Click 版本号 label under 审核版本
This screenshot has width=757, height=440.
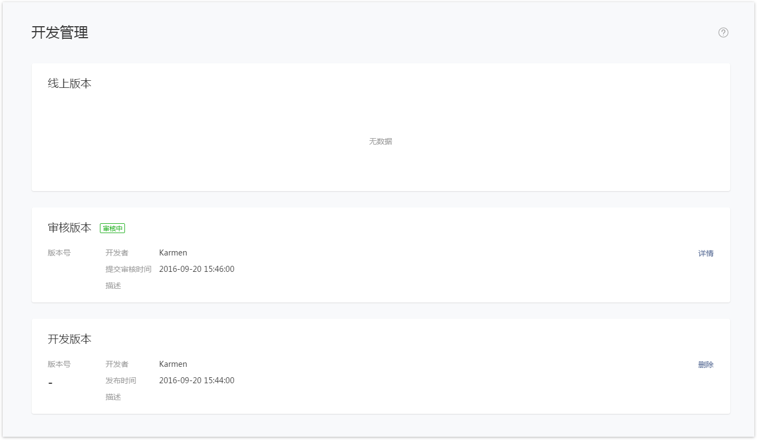coord(59,253)
